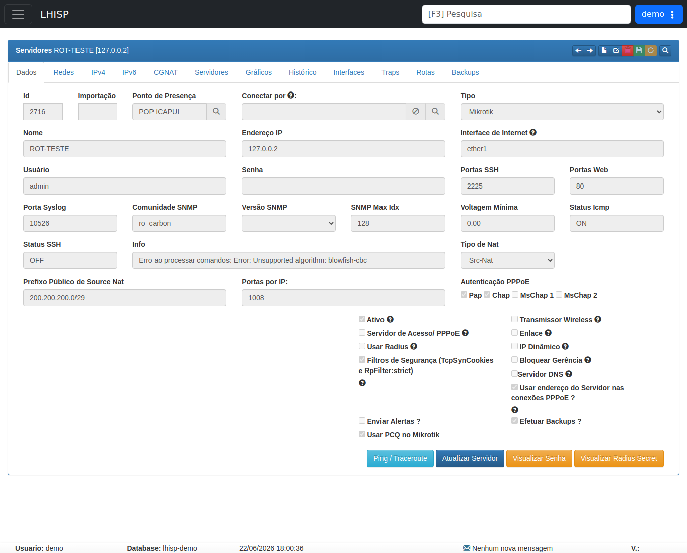The width and height of the screenshot is (687, 553).
Task: Open Tipo de Nat dropdown
Action: pos(507,260)
